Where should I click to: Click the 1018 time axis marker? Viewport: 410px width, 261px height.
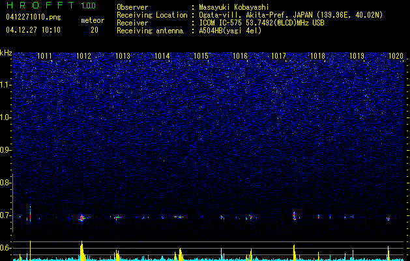(317, 55)
